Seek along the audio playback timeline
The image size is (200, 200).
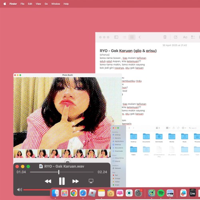62,172
